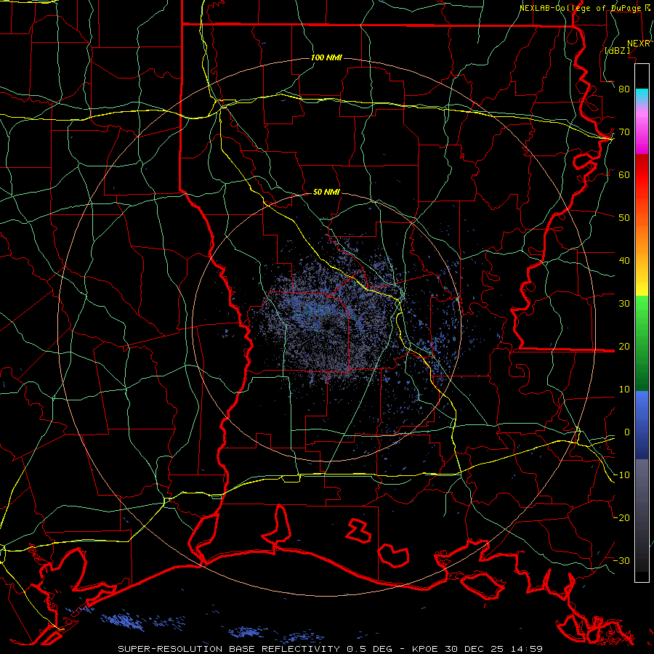654x654 pixels.
Task: Click the 30 value on dBZ scale
Action: tap(624, 304)
